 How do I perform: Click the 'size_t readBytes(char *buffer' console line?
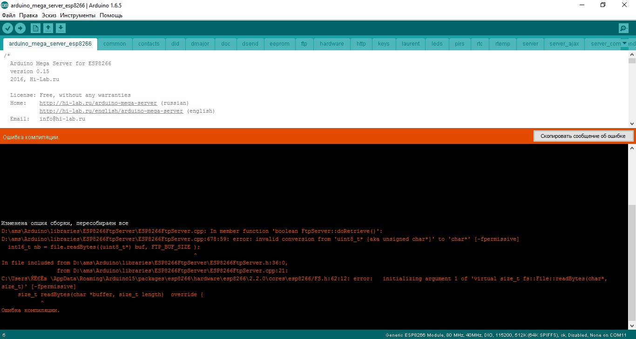110,295
